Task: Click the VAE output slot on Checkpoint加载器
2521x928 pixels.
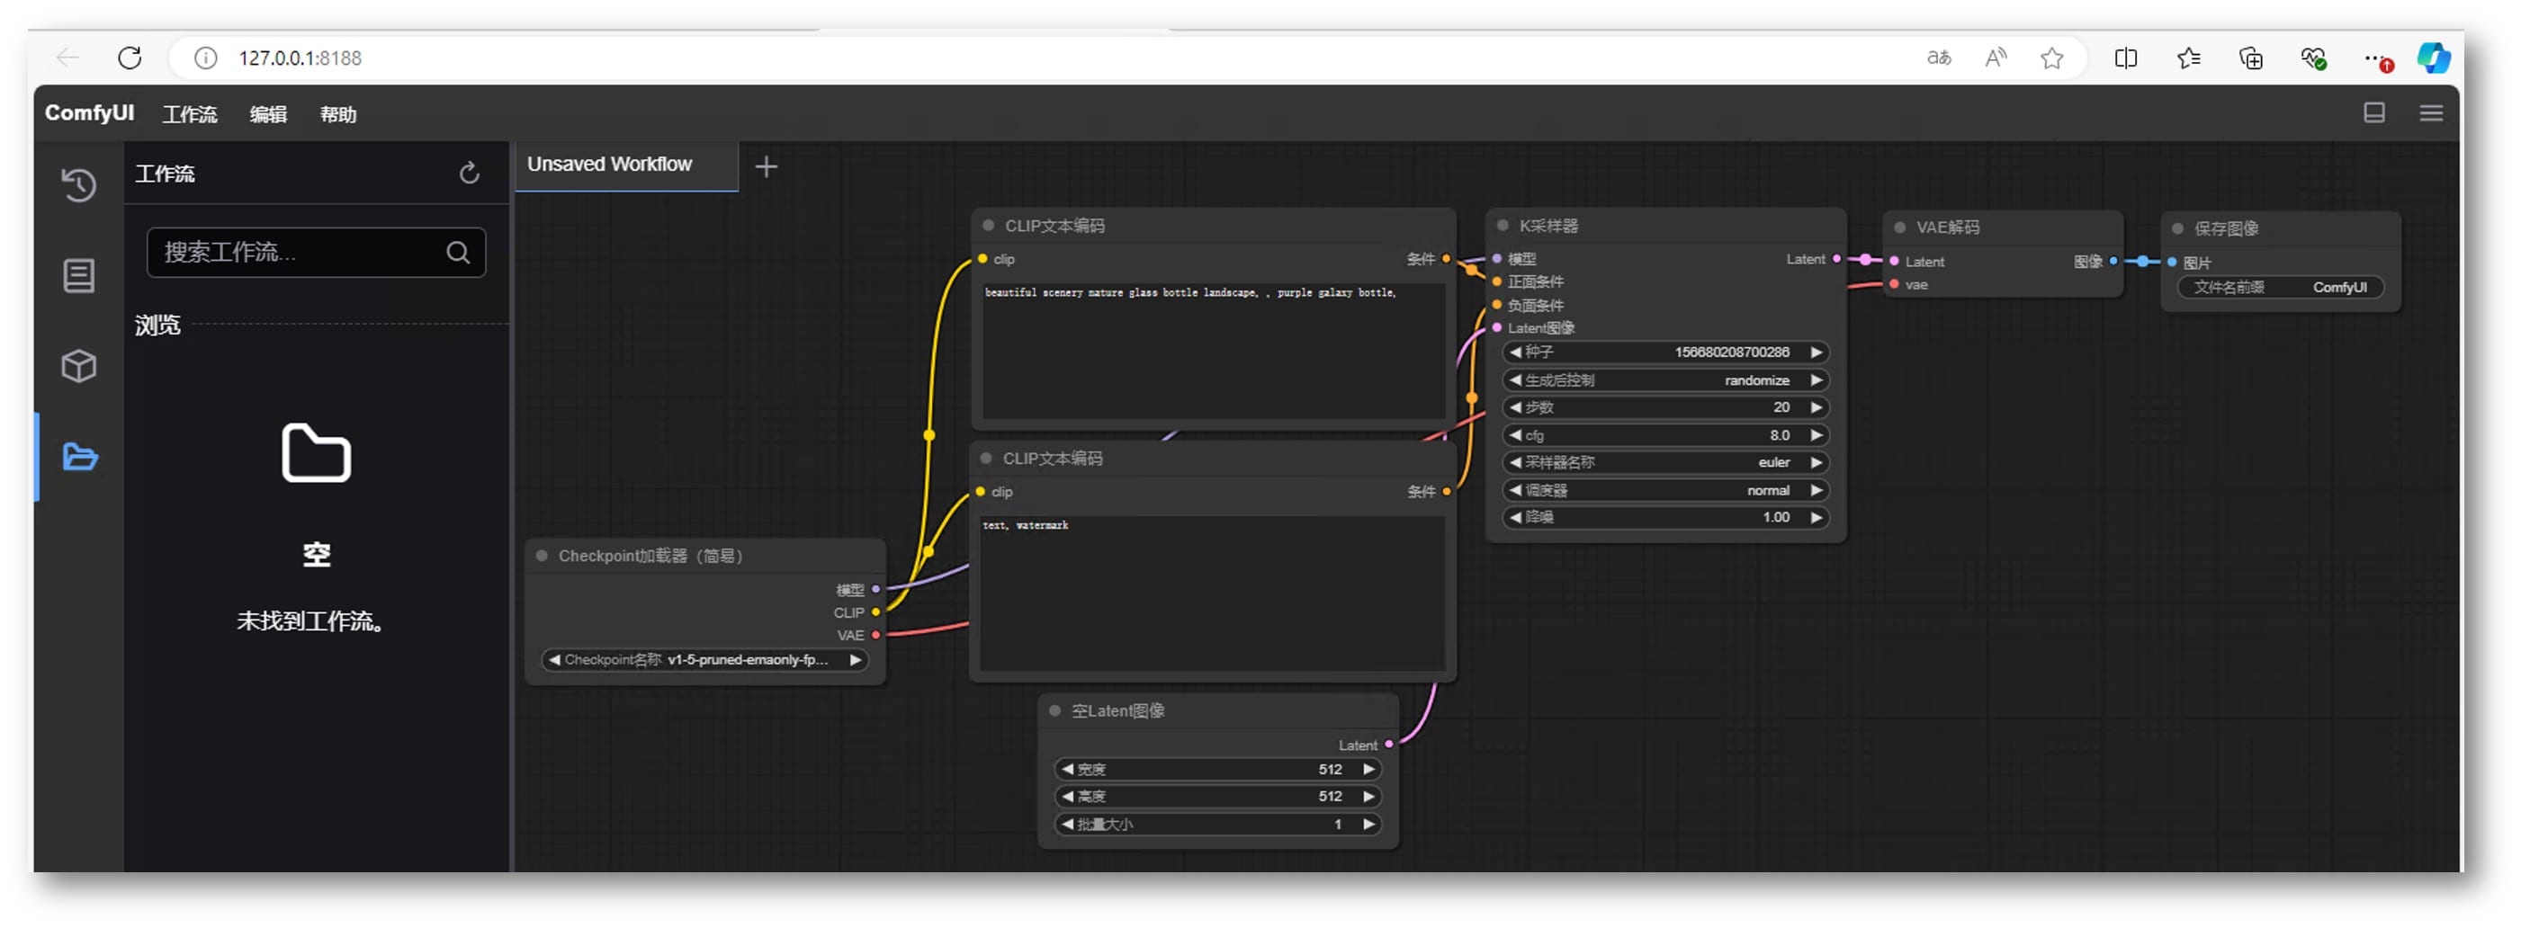Action: pos(876,636)
